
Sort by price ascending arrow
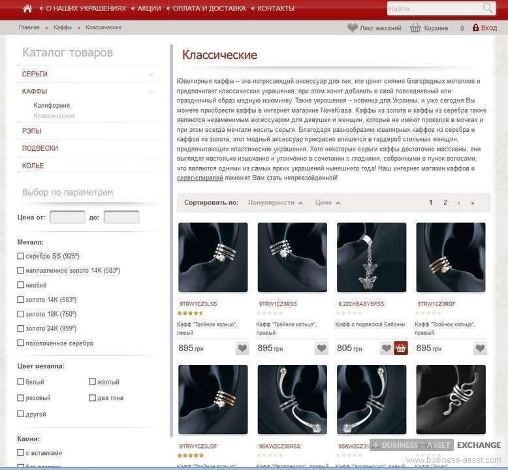click(338, 203)
